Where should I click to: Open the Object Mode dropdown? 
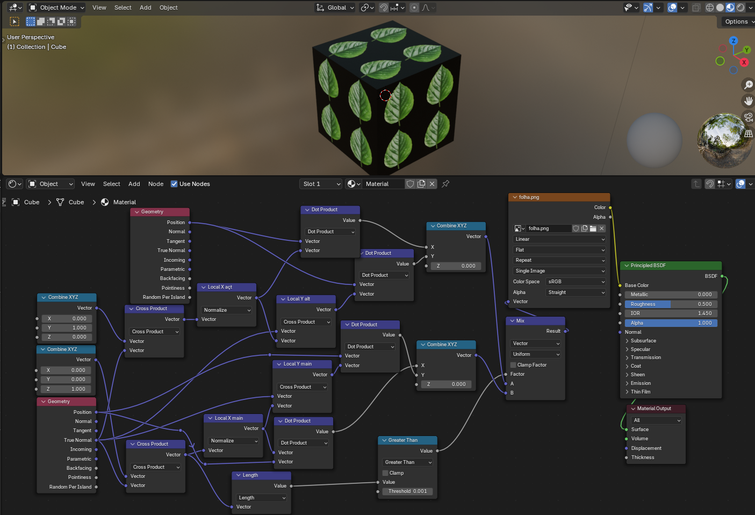56,8
